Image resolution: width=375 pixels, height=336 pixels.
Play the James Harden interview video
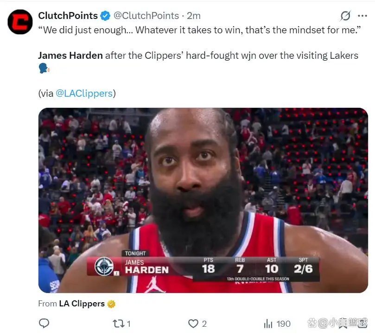[x=203, y=200]
